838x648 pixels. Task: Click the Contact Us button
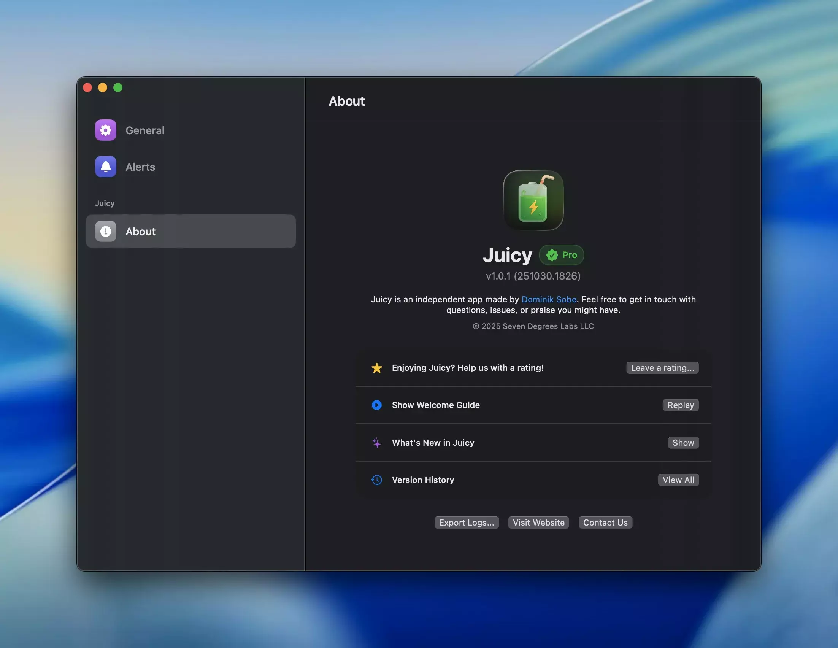pyautogui.click(x=605, y=523)
